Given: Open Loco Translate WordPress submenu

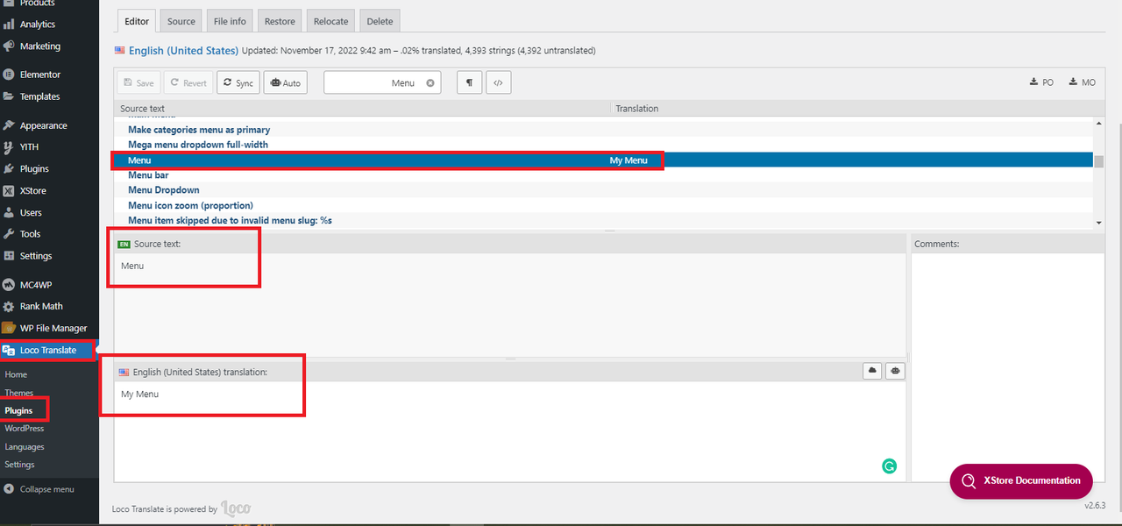Looking at the screenshot, I should click(25, 428).
